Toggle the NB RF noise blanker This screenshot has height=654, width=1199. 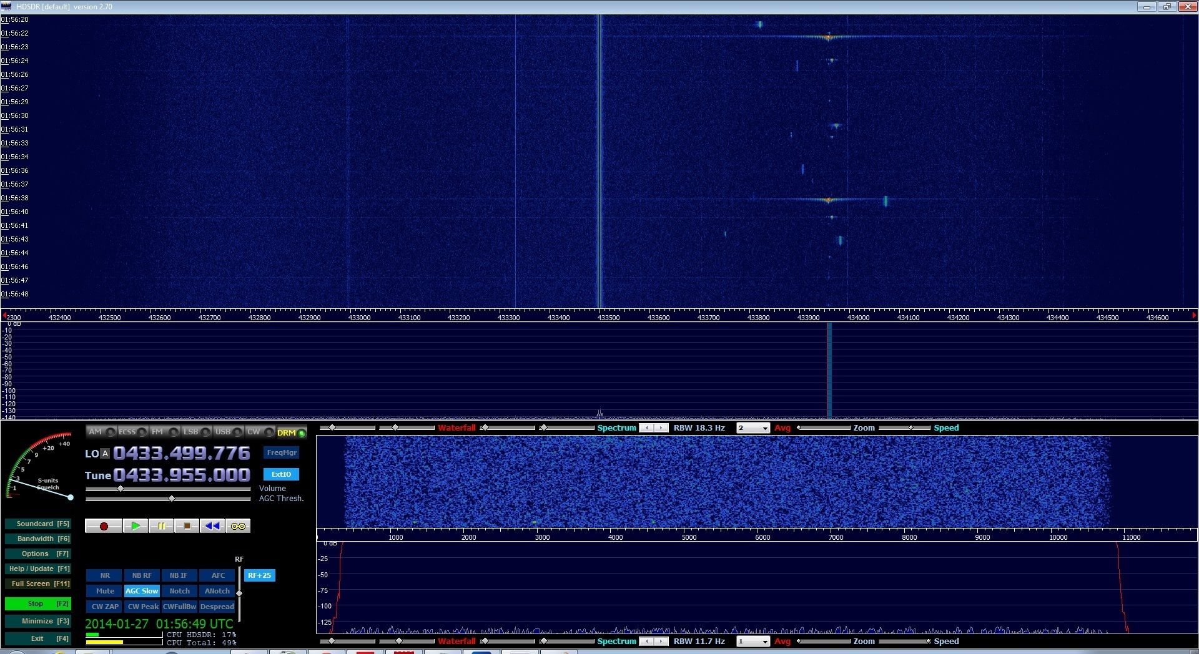tap(142, 575)
